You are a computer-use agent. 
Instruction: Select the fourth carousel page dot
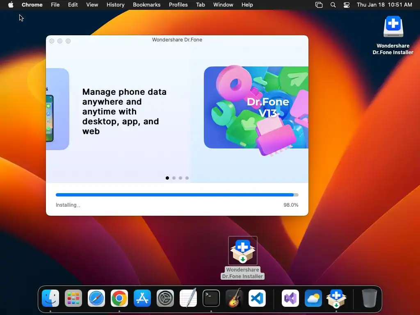(x=187, y=178)
